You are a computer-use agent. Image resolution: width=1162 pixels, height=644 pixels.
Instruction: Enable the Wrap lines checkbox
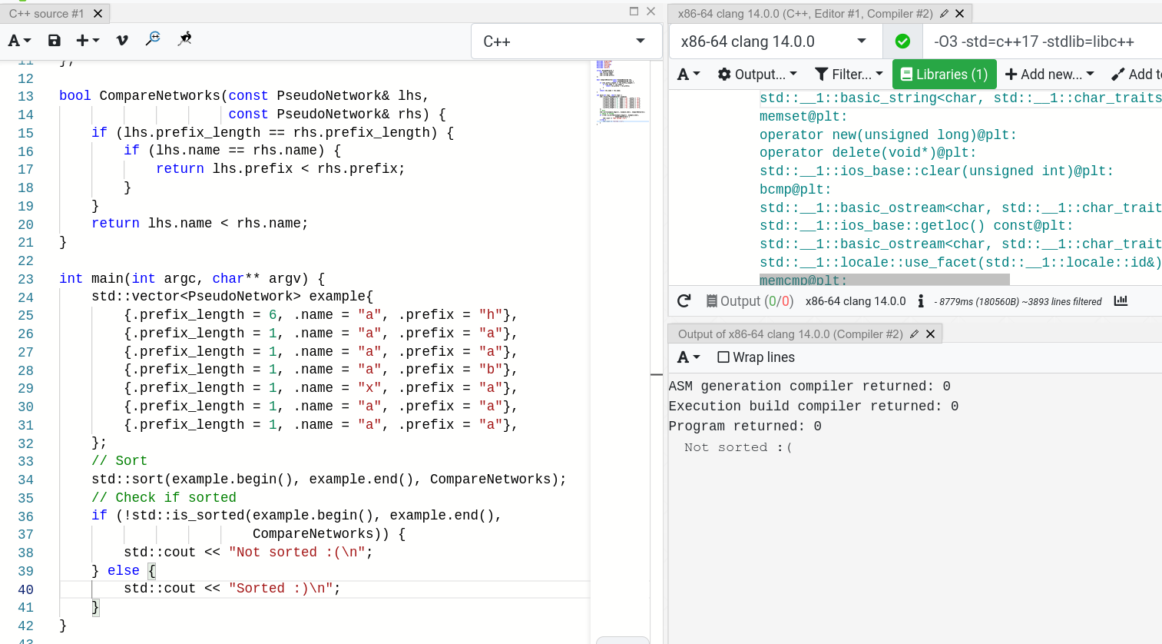[x=723, y=357]
